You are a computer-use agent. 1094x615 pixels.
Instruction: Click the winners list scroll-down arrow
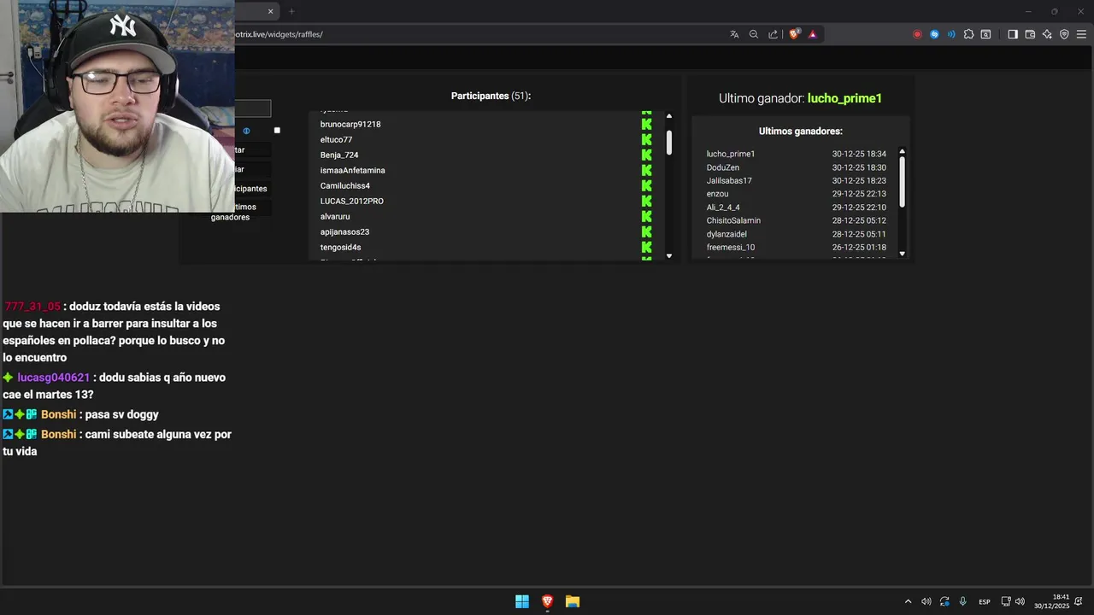902,254
